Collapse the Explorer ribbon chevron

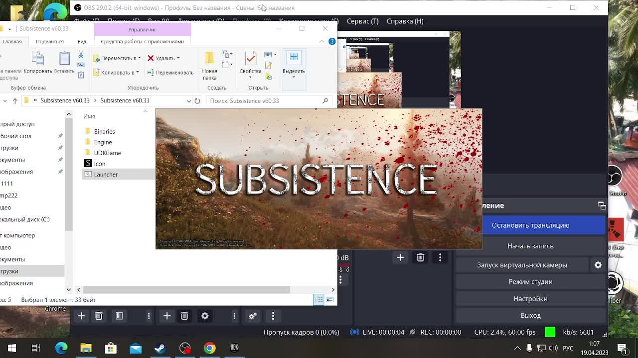(x=321, y=41)
